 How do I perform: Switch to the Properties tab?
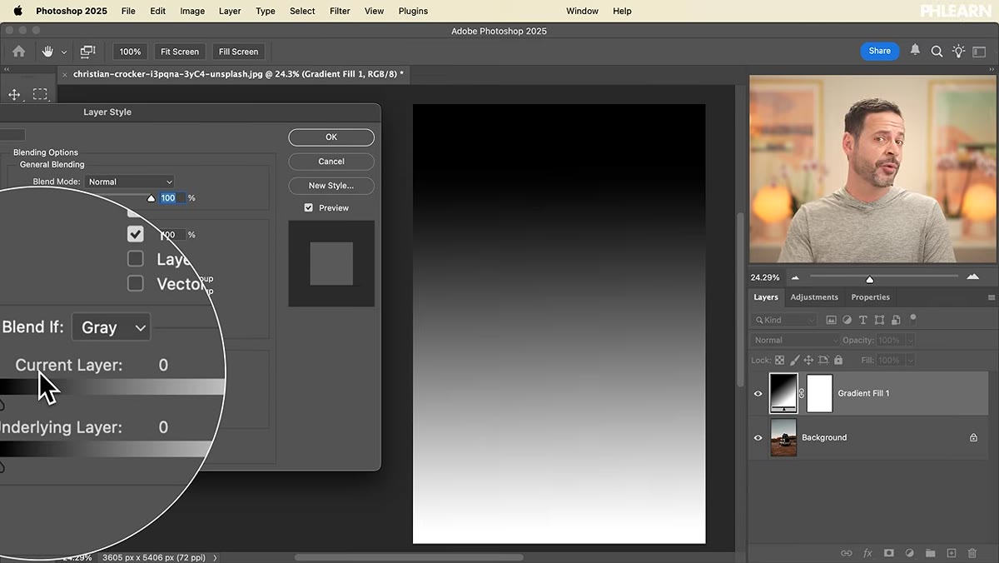pos(870,297)
